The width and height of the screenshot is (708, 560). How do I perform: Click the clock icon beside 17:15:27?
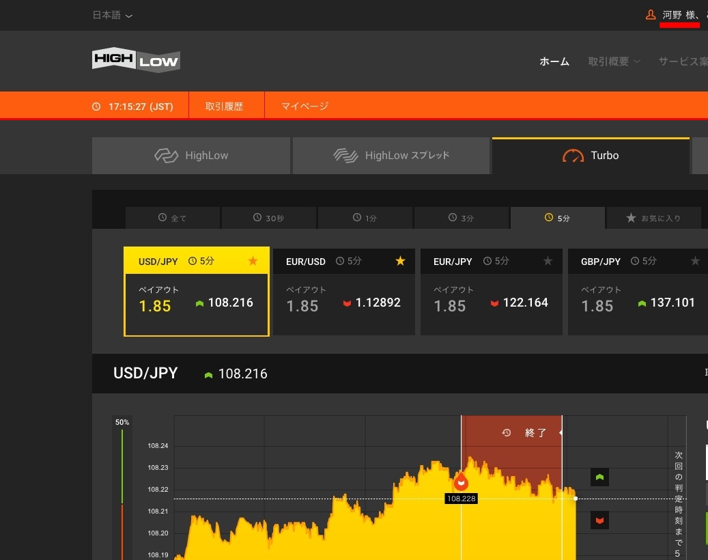click(96, 107)
